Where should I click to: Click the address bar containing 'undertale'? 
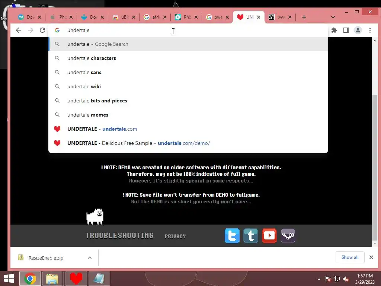pyautogui.click(x=188, y=30)
